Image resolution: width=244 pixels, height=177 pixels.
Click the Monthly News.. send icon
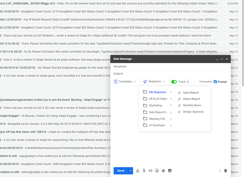(x=179, y=105)
